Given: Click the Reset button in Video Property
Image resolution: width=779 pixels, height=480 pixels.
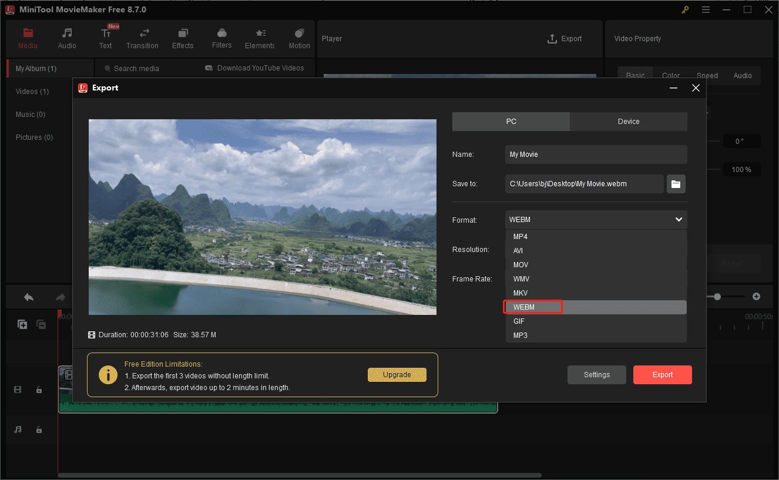Looking at the screenshot, I should tap(731, 264).
